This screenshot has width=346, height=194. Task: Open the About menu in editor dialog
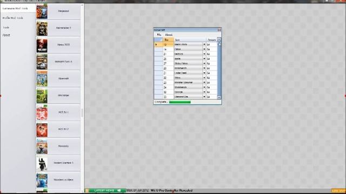click(x=169, y=34)
